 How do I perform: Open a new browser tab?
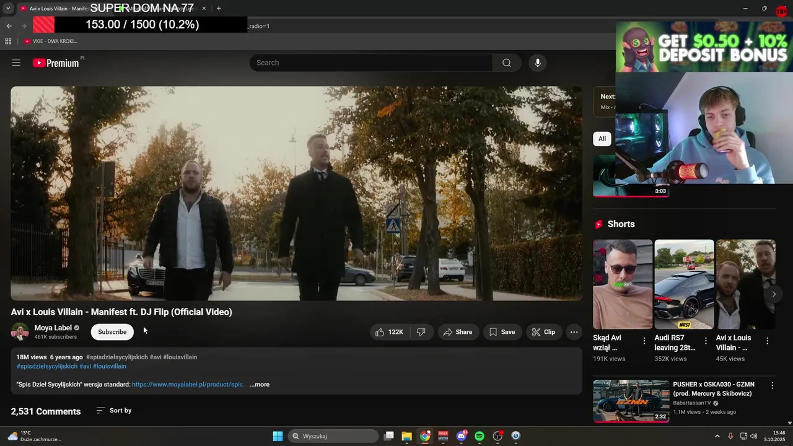[219, 8]
